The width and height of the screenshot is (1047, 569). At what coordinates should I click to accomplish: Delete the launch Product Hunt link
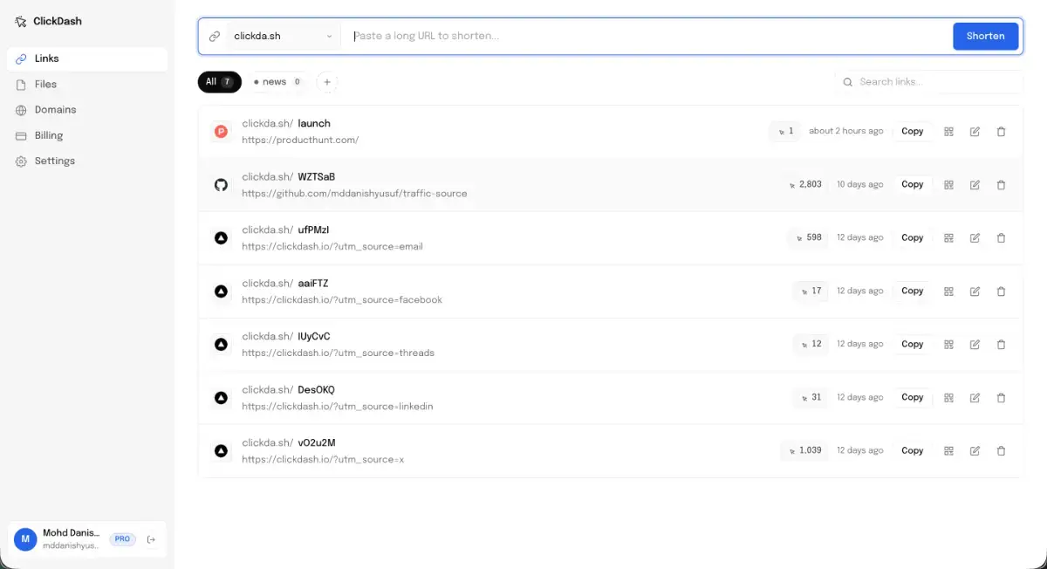pos(1001,132)
